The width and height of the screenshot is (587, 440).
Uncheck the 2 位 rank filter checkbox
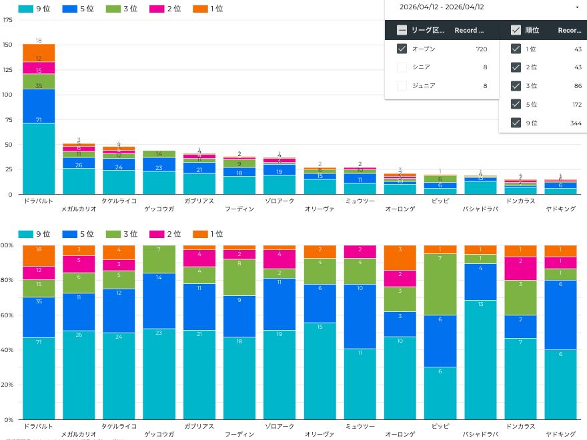(x=516, y=67)
